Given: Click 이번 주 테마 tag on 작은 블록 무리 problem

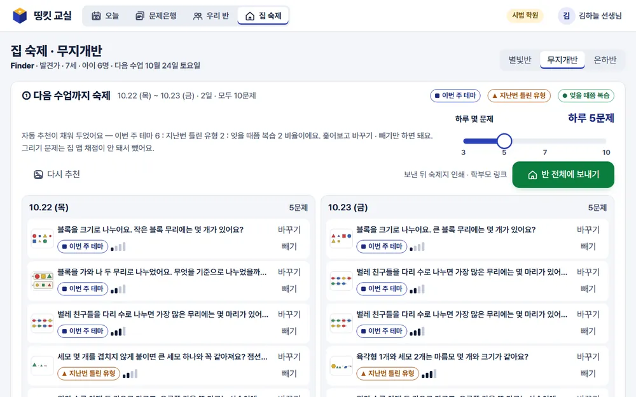Looking at the screenshot, I should pyautogui.click(x=83, y=246).
